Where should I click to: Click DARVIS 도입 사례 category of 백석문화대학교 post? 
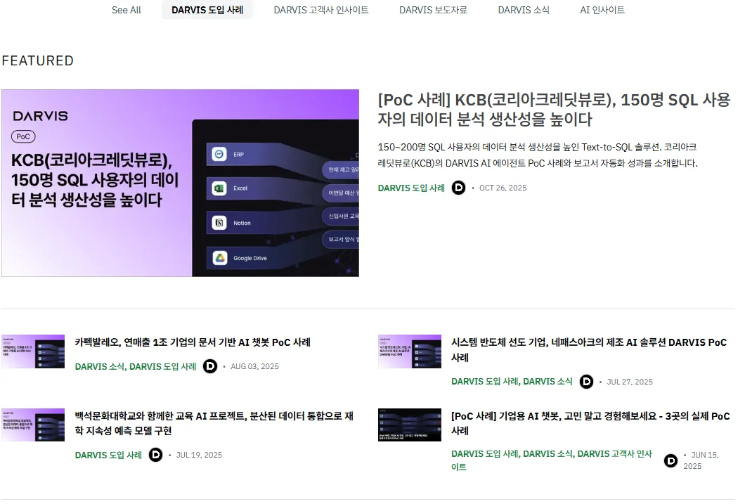108,455
